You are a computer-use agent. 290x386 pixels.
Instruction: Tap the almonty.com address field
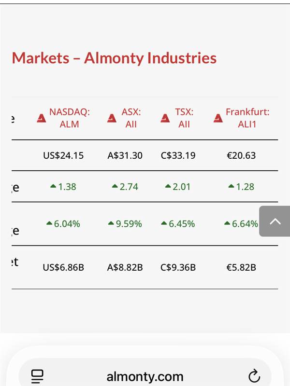145,376
